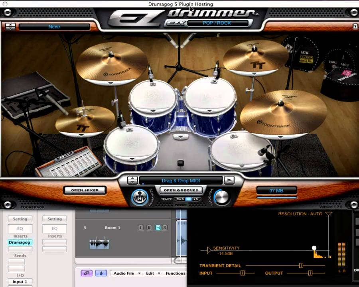Open the Audio File menu
Image resolution: width=359 pixels, height=287 pixels.
126,273
